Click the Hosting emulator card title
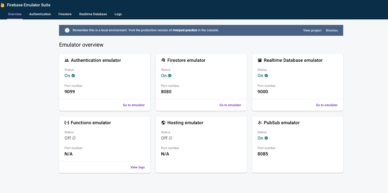Viewport: 388px width, 193px height. pos(185,123)
